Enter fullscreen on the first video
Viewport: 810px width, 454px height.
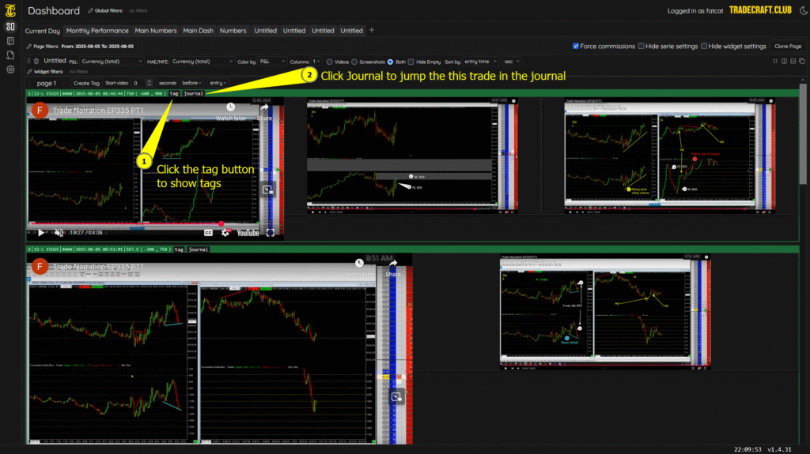point(271,233)
